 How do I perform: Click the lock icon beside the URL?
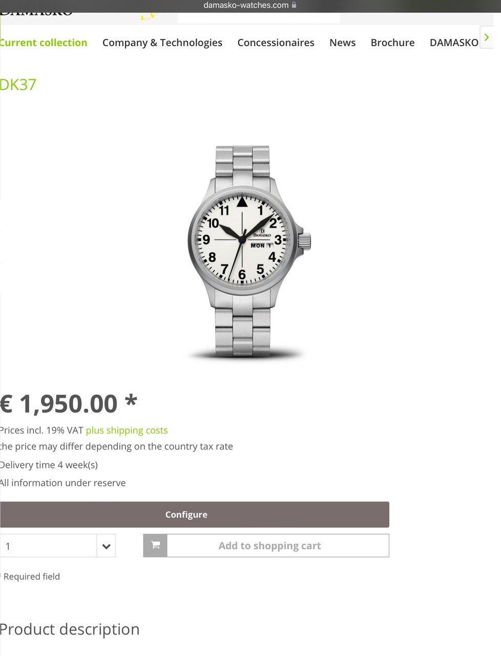tap(294, 5)
